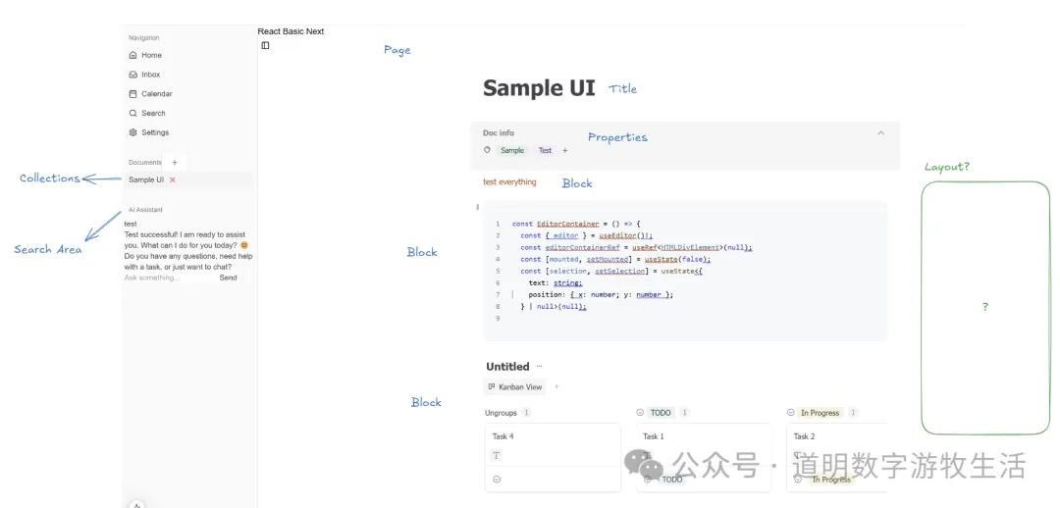Click the tag icon in Doc info
The image size is (1060, 508).
pos(487,150)
